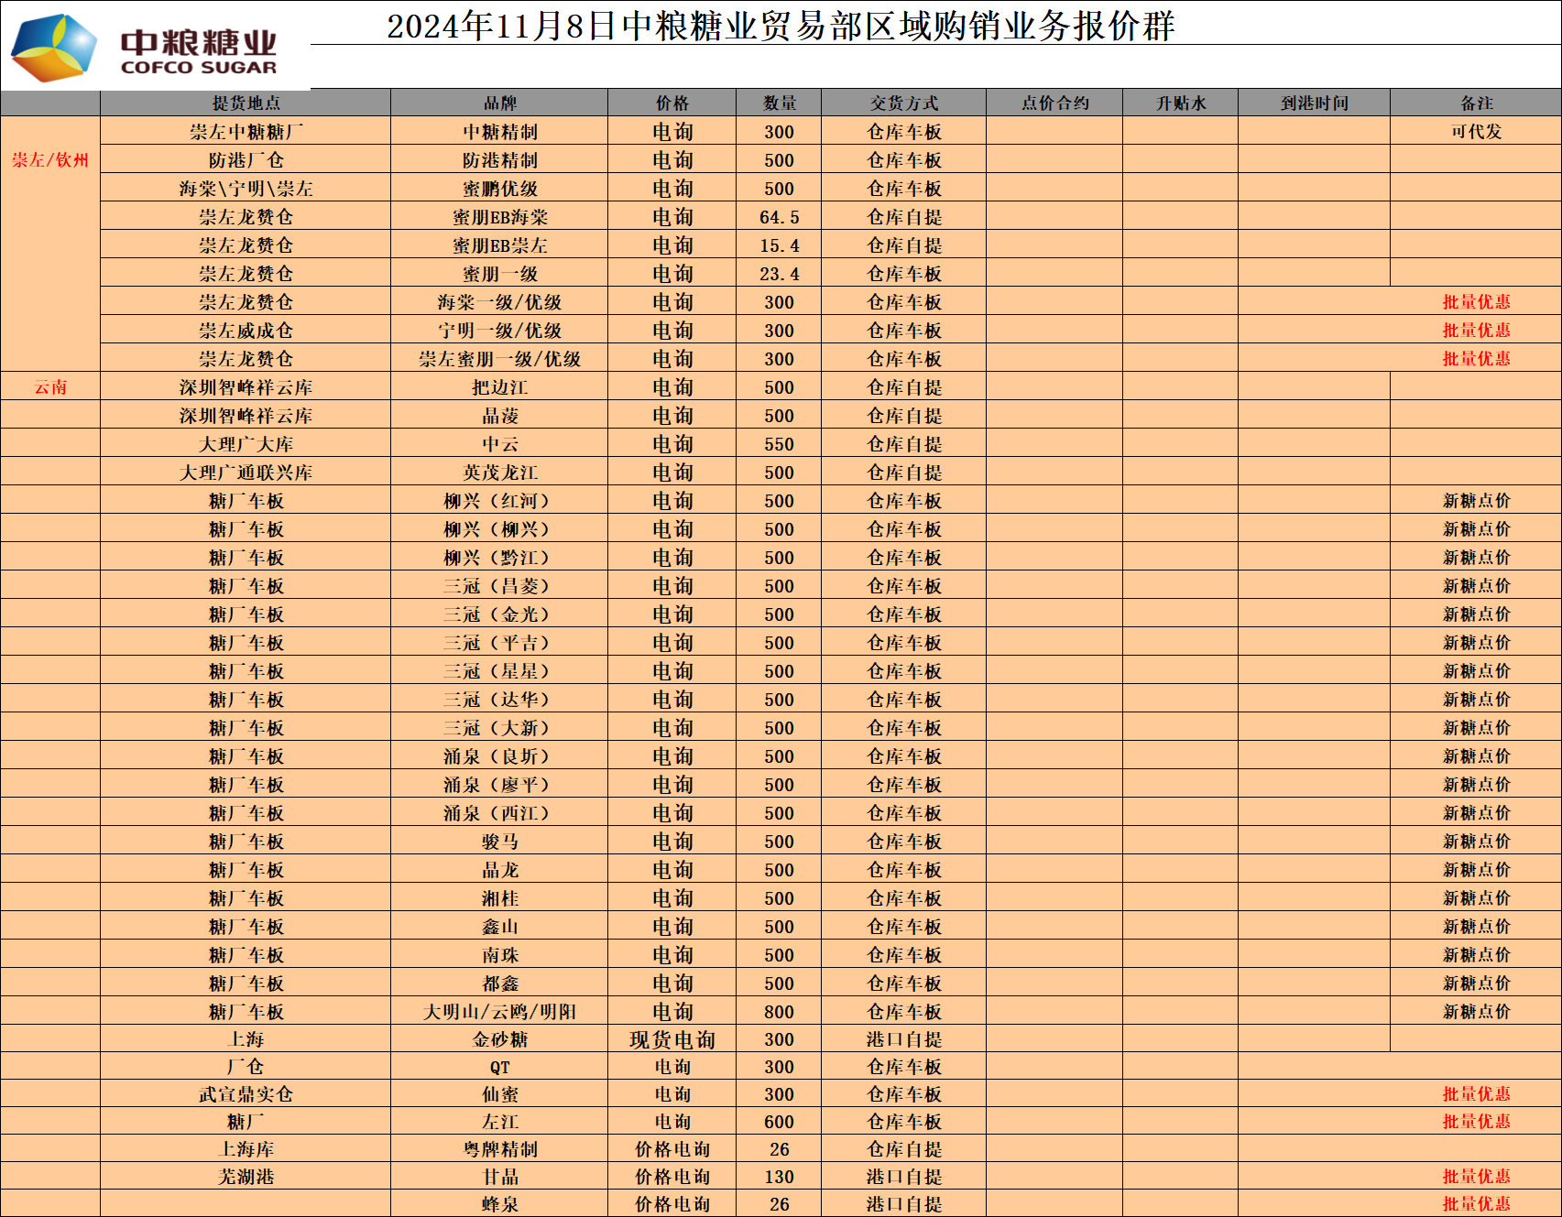Select the 备注 column header
The height and width of the screenshot is (1217, 1562).
tap(1476, 103)
